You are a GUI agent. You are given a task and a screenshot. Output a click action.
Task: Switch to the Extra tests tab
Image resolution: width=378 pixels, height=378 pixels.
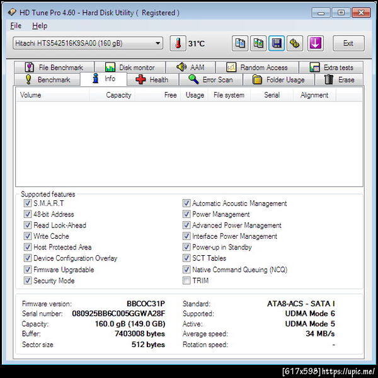pos(331,67)
